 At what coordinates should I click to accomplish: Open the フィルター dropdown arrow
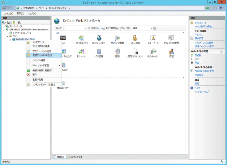tap(86, 28)
